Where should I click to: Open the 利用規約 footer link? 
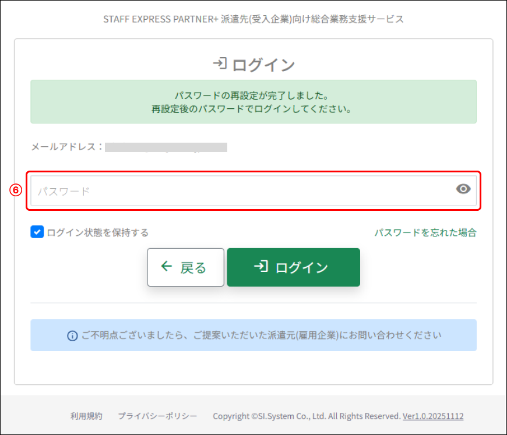point(86,416)
